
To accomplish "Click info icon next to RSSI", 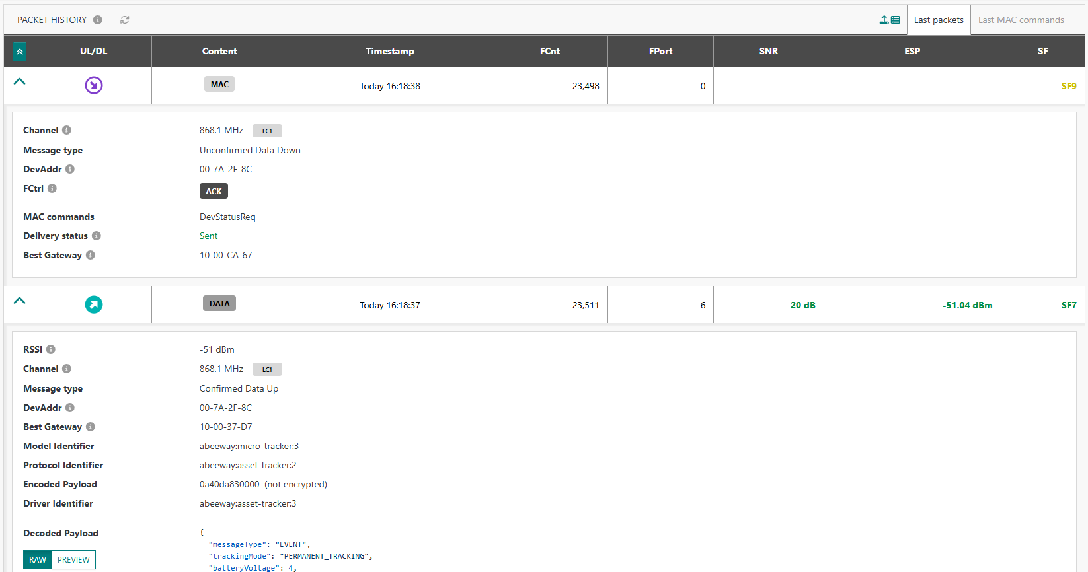I will coord(51,349).
